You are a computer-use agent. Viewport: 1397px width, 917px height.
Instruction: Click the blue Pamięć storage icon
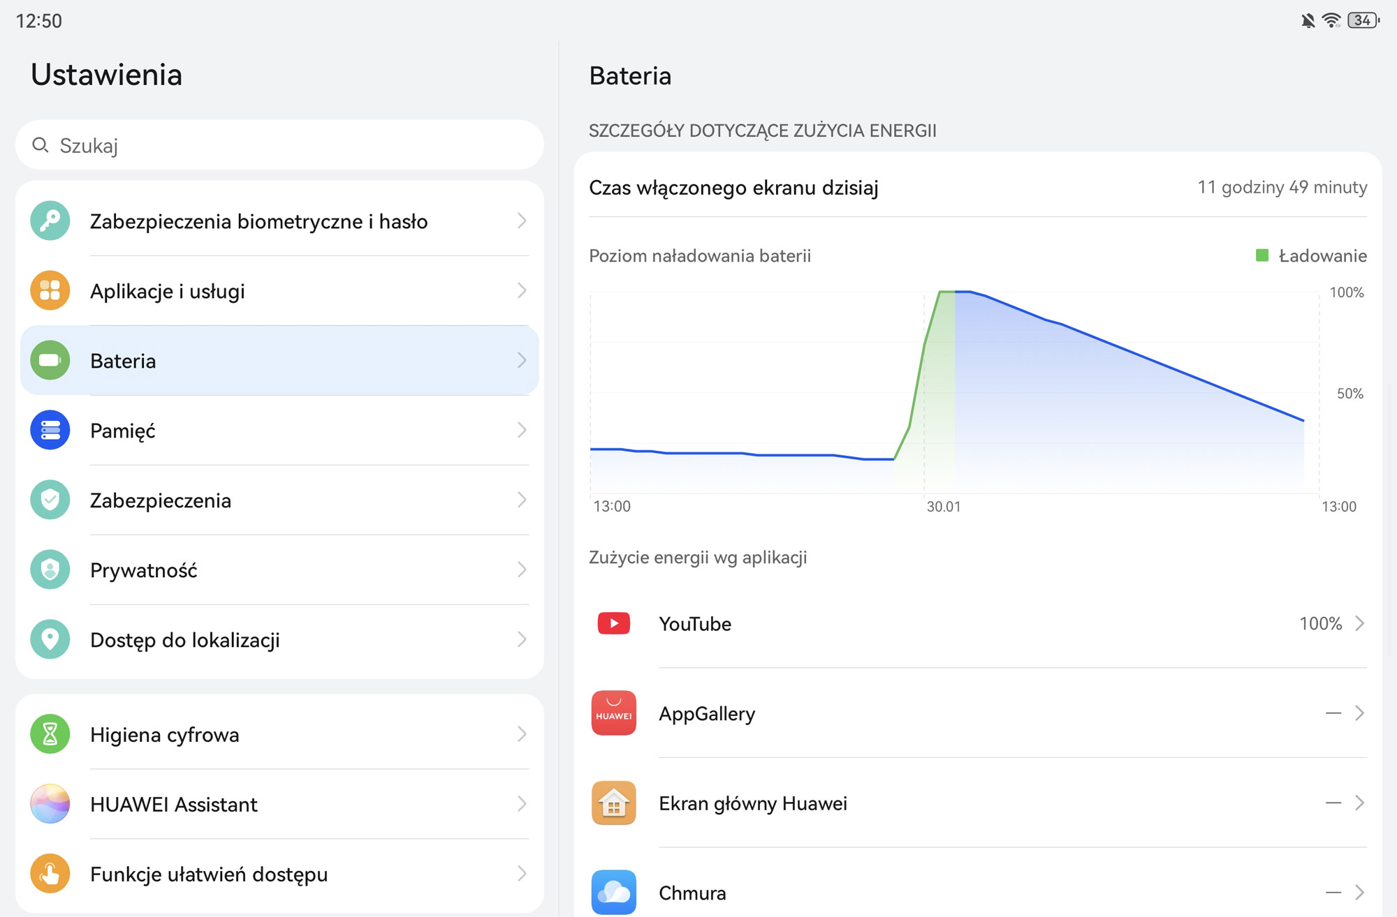(50, 431)
